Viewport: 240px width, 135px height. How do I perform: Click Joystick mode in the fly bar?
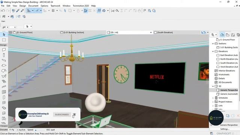(21, 130)
